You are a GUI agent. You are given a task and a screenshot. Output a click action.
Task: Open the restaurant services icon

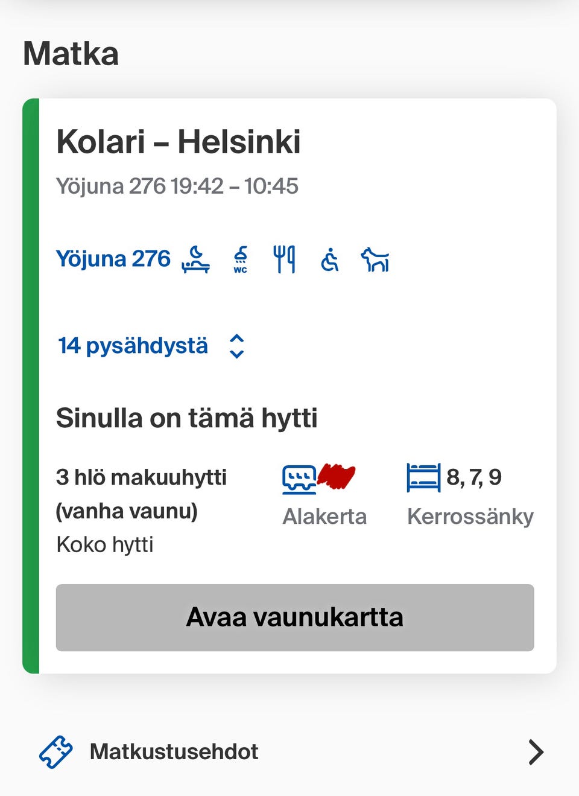click(x=285, y=259)
